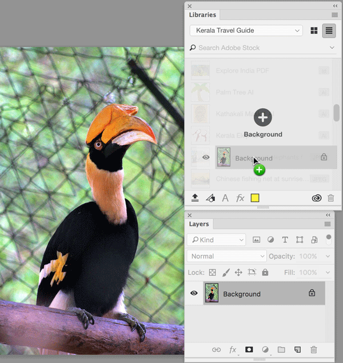Close the Libraries panel
Viewport: 343px width, 363px height.
point(190,6)
